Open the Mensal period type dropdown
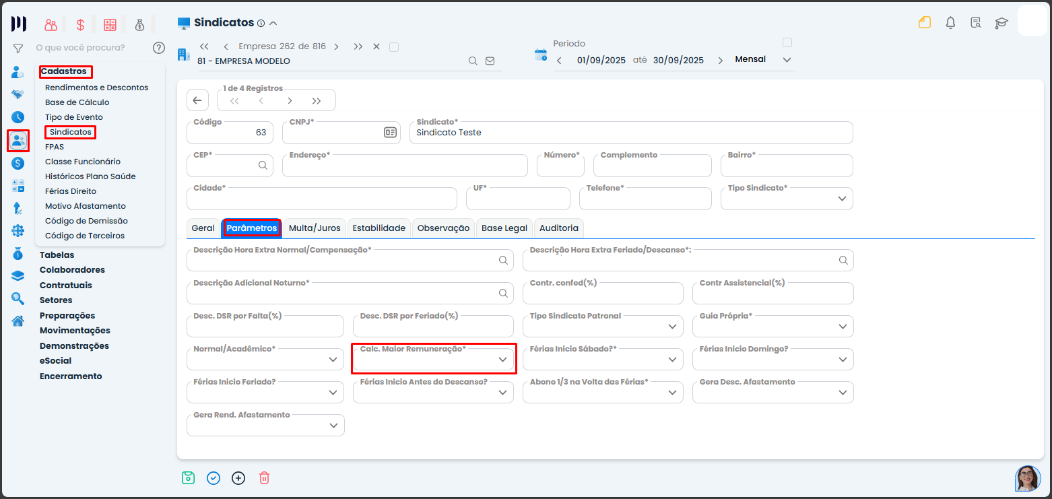The width and height of the screenshot is (1052, 499). [x=787, y=60]
